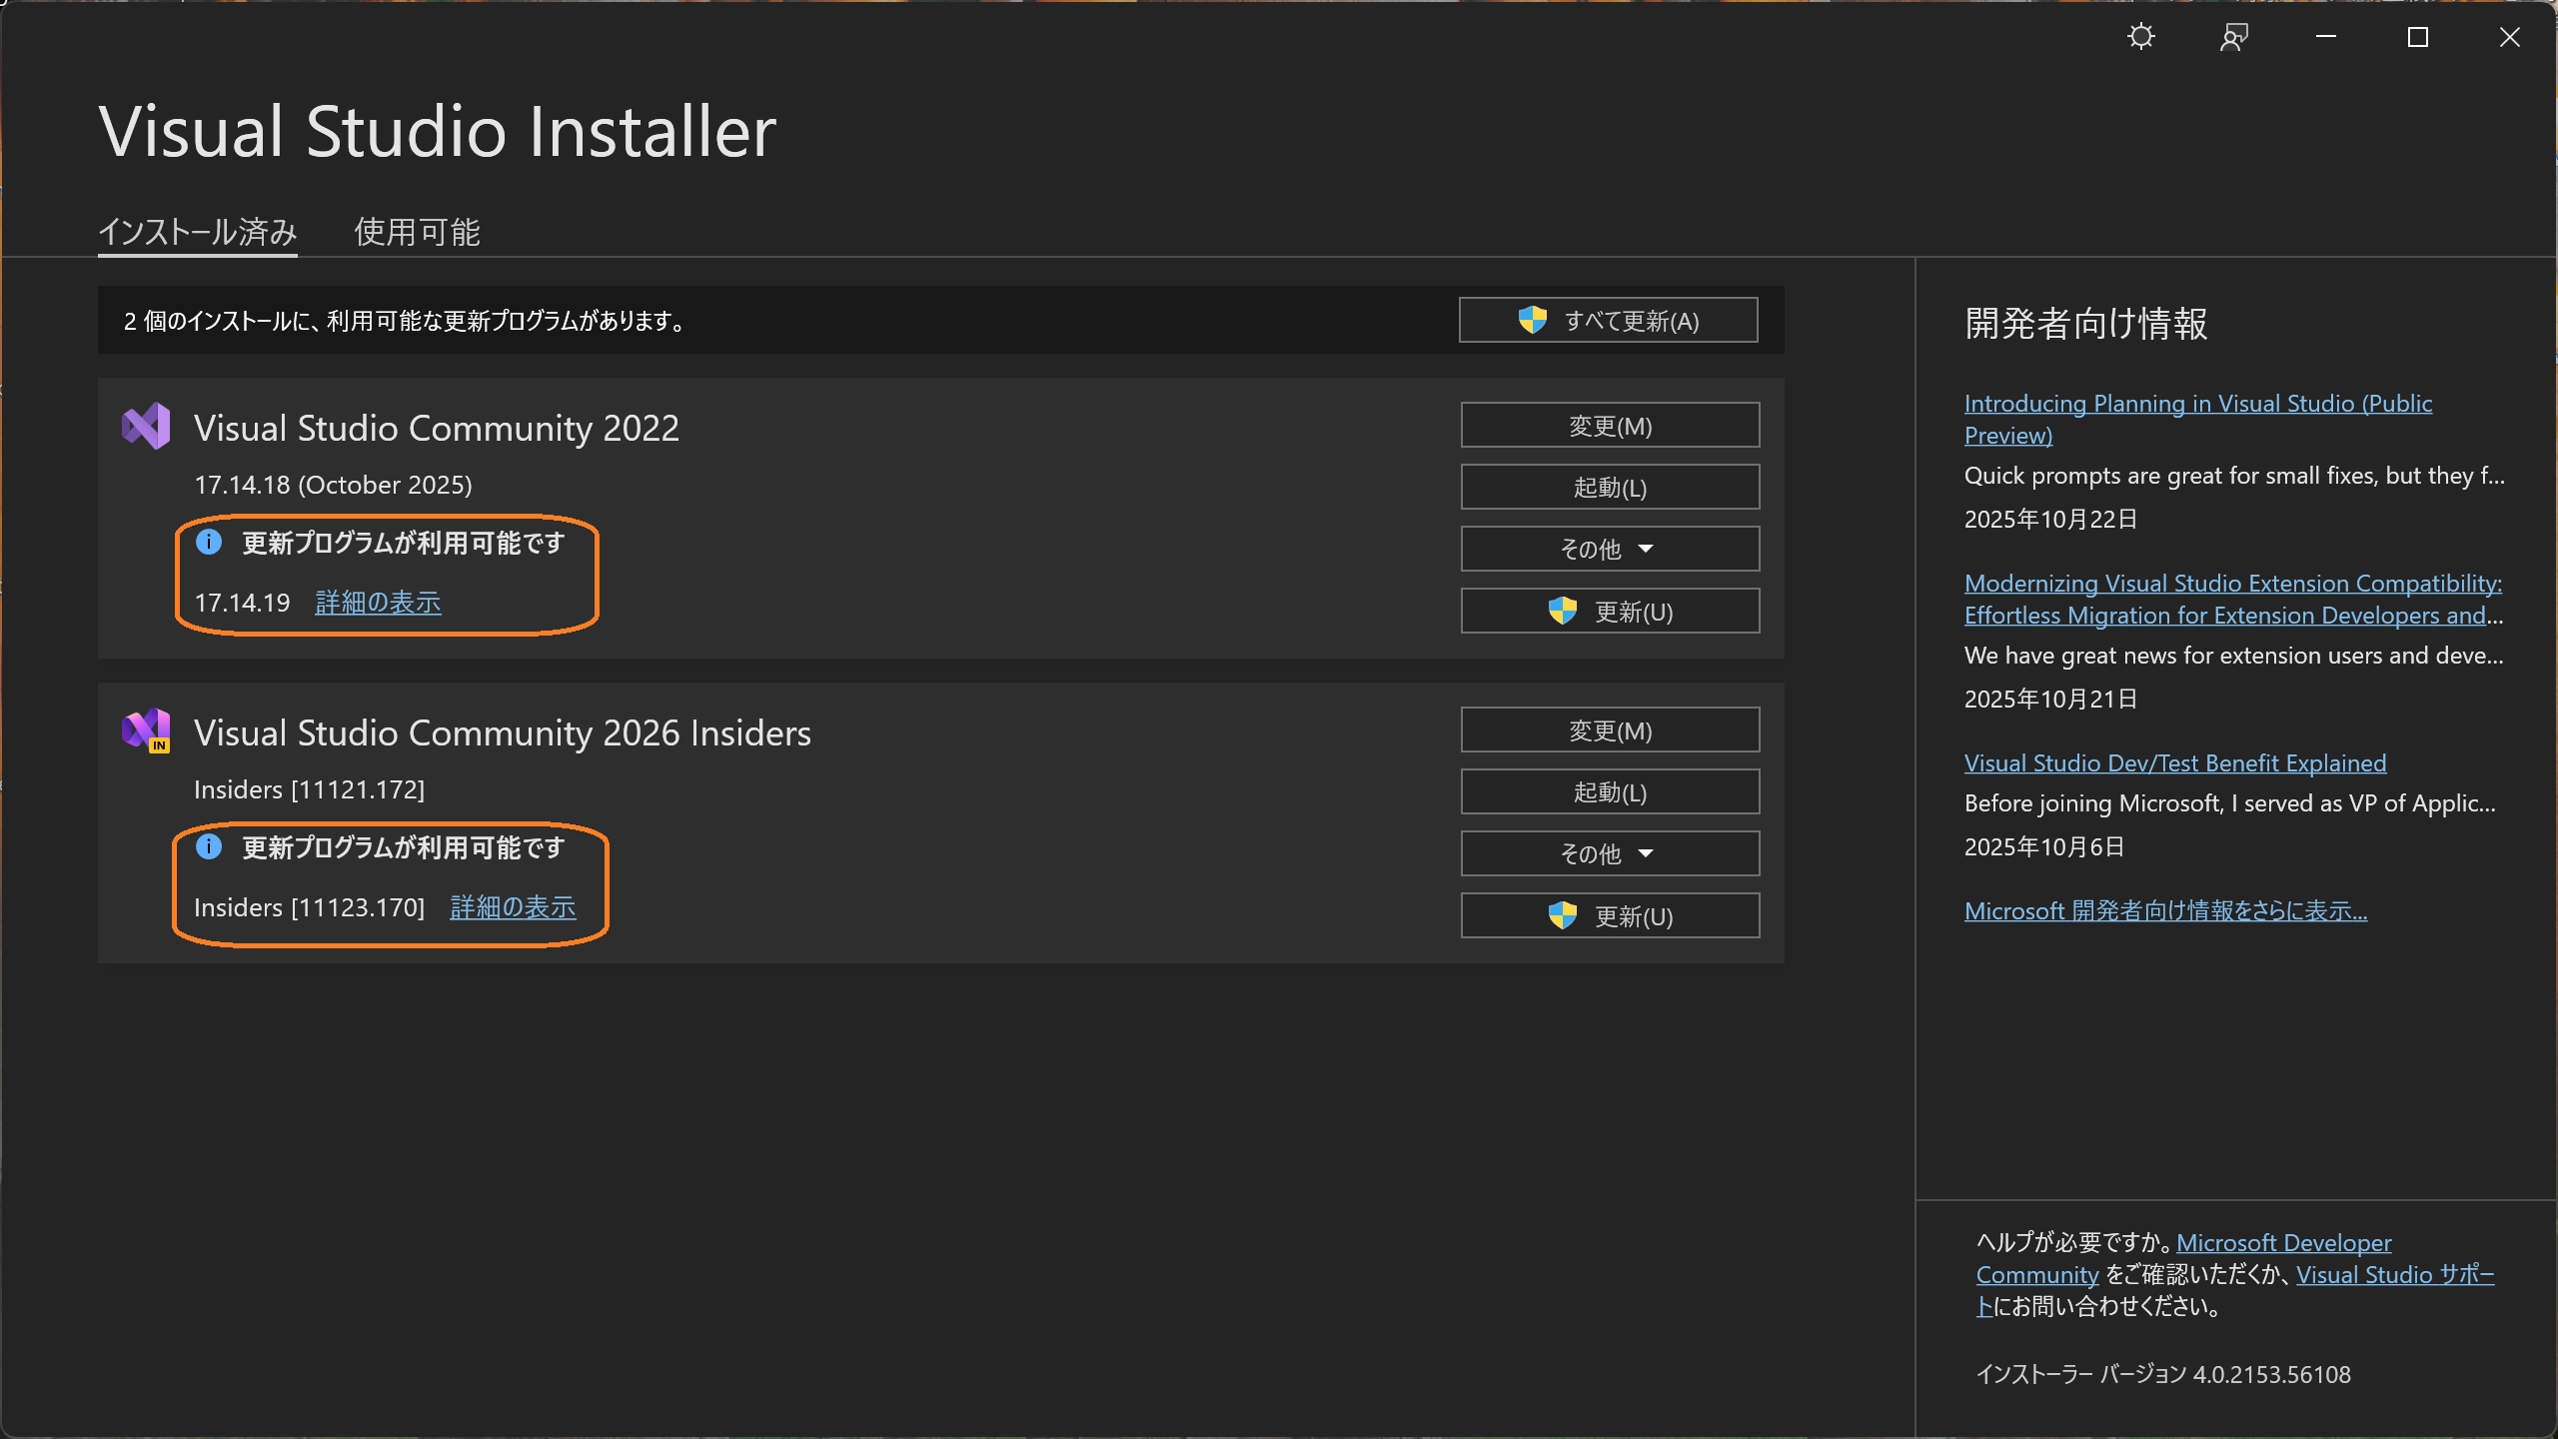Click the theme (sun) icon in title bar
Viewport: 2558px width, 1439px height.
pos(2140,37)
